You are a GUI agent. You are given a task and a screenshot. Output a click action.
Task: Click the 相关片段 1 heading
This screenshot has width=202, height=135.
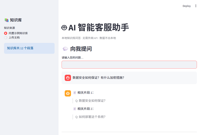click(85, 93)
